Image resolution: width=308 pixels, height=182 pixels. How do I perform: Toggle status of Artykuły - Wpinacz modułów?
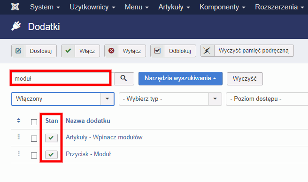point(51,138)
